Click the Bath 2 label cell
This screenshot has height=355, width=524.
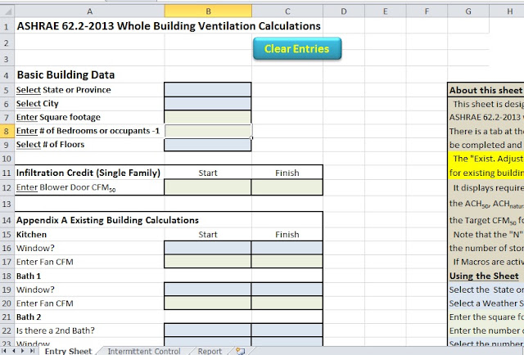click(x=29, y=317)
